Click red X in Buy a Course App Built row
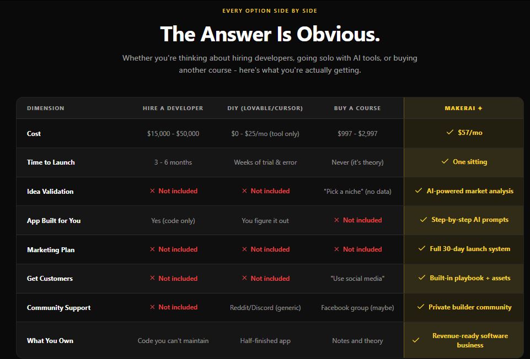Image resolution: width=530 pixels, height=359 pixels. [336, 220]
